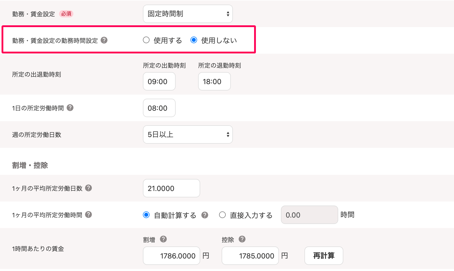The image size is (454, 271).
Task: Edit average working days field 21.0000
Action: 172,188
